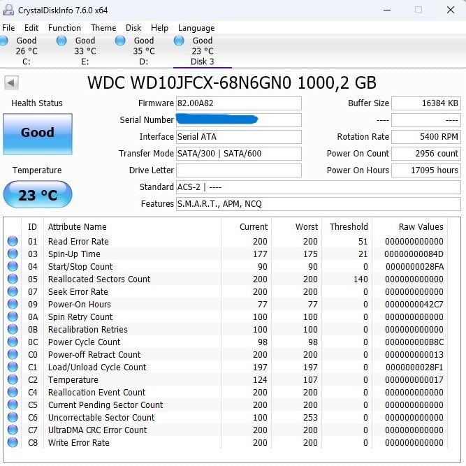The width and height of the screenshot is (466, 466).
Task: Click status icon for Power Cycle Count
Action: click(13, 342)
